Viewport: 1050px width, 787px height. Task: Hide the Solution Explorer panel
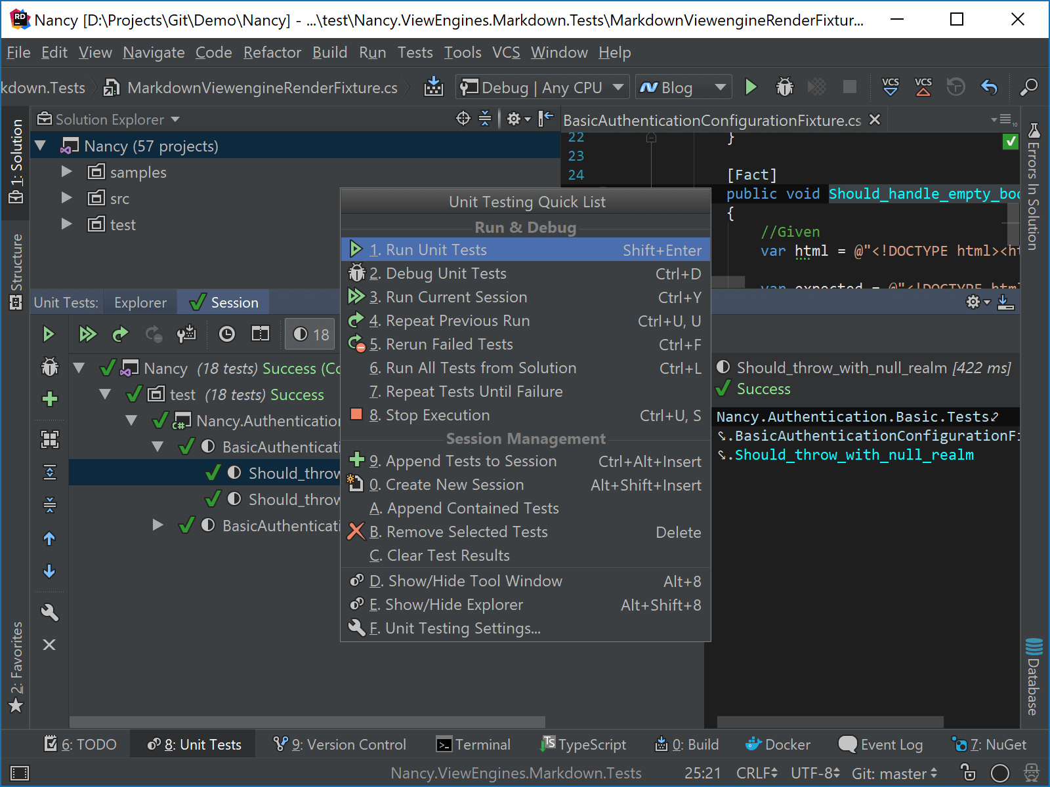coord(545,119)
